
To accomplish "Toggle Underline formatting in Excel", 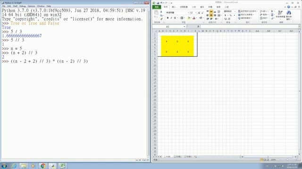I will [175, 18].
